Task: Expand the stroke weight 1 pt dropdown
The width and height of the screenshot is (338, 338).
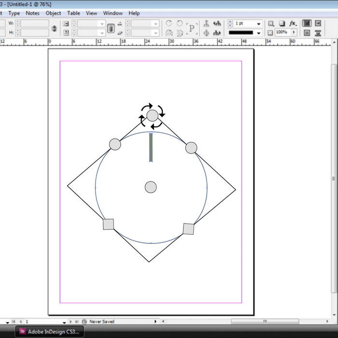Action: (x=259, y=24)
